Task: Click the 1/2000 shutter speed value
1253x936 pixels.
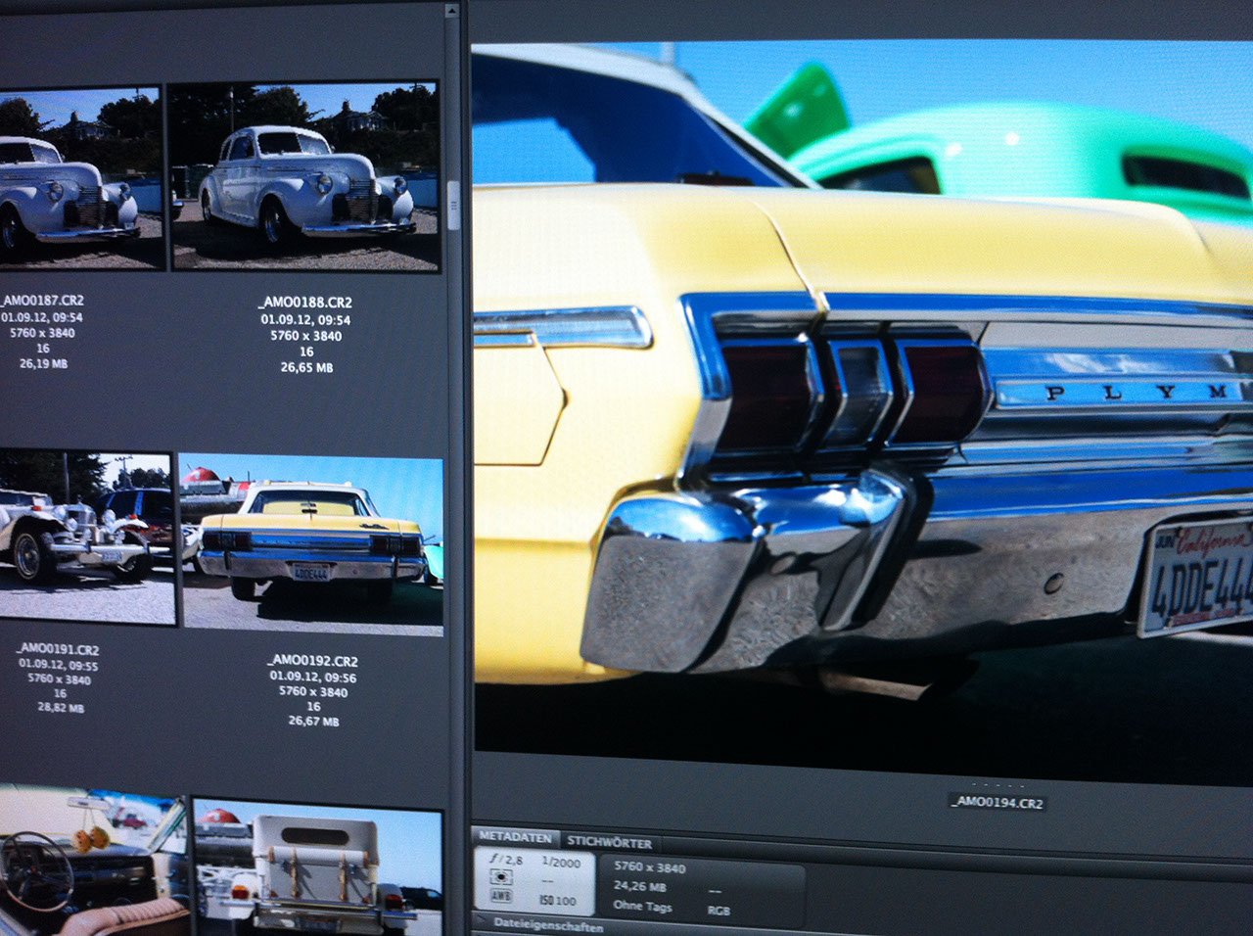Action: pyautogui.click(x=560, y=861)
